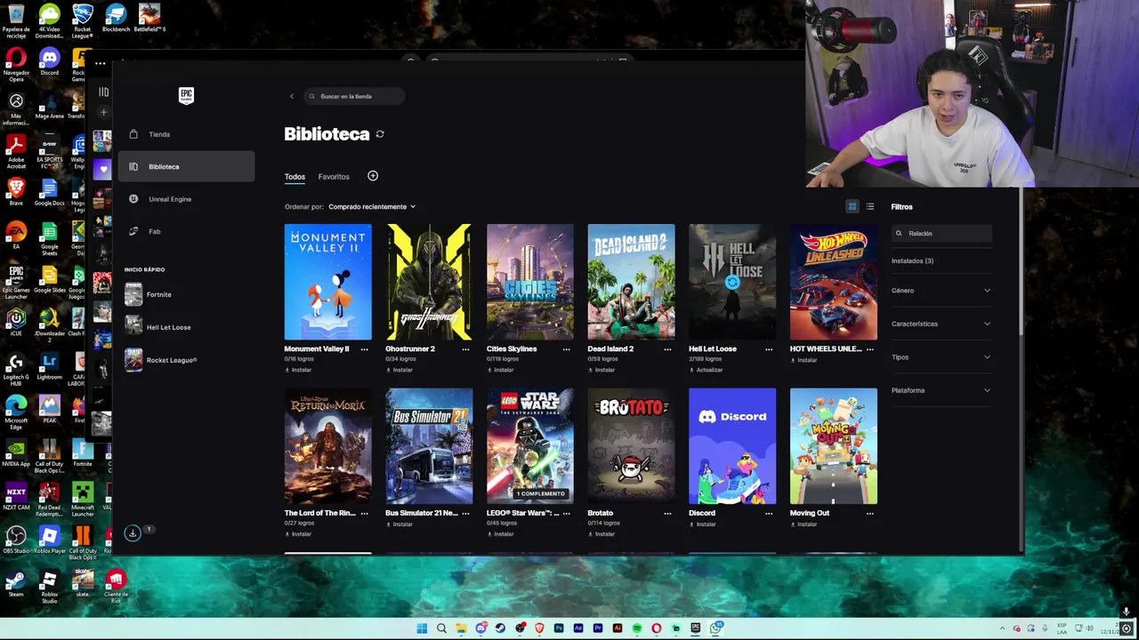
Task: Open the Cities Skylines cover thumbnail
Action: (x=530, y=282)
